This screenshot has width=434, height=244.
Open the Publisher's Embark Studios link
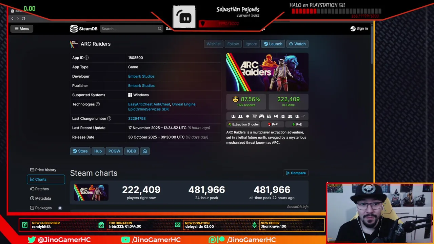click(141, 86)
